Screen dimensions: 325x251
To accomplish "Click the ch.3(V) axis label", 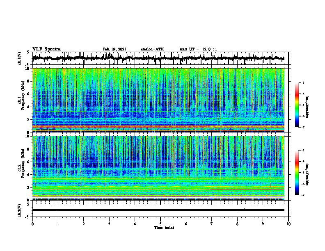I will click(x=20, y=210).
